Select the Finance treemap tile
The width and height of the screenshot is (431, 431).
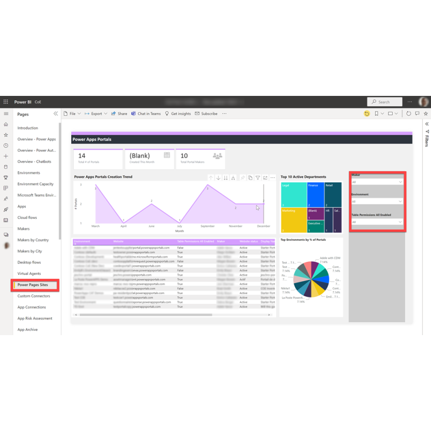click(x=316, y=194)
